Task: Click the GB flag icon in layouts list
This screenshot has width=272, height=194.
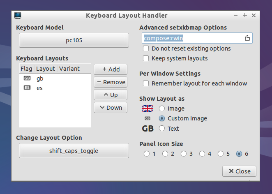Action: (x=27, y=78)
